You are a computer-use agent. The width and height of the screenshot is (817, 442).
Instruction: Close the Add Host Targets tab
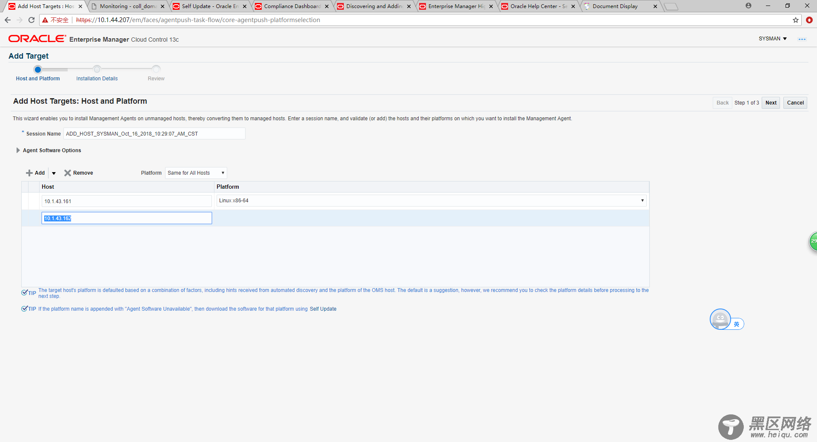tap(80, 6)
